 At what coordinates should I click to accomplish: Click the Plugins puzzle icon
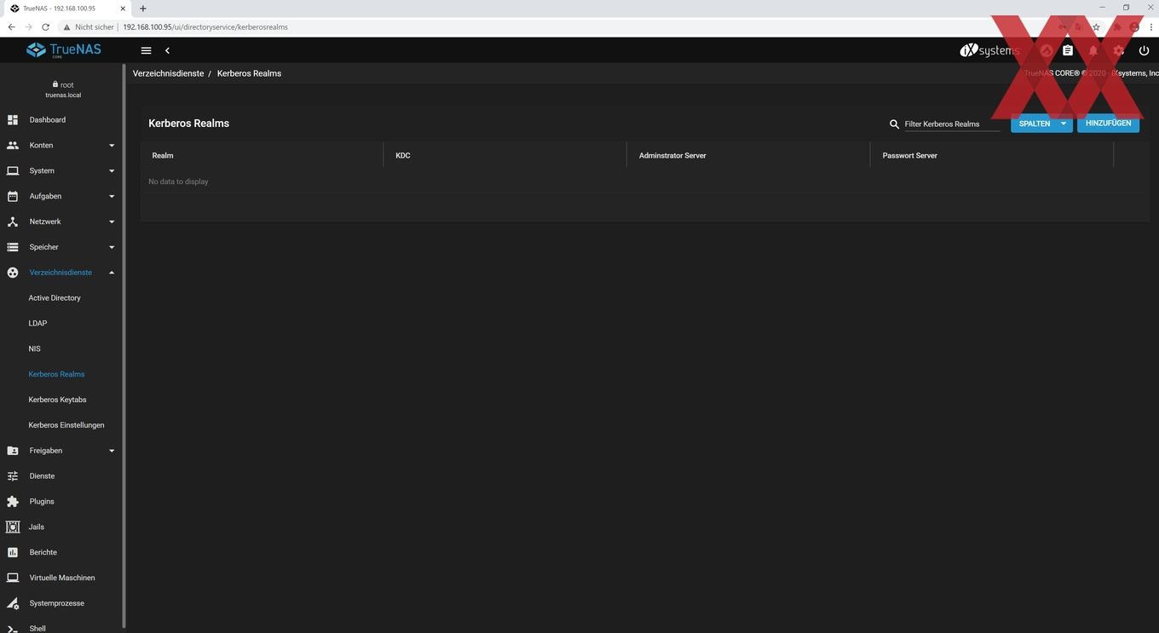(13, 502)
